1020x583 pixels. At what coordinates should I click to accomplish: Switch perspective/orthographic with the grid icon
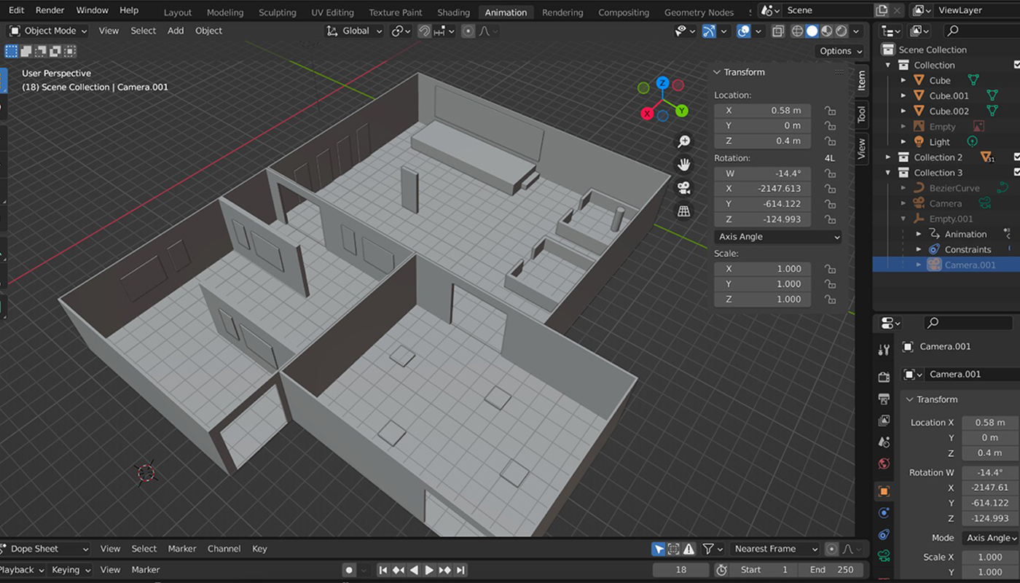(x=683, y=211)
